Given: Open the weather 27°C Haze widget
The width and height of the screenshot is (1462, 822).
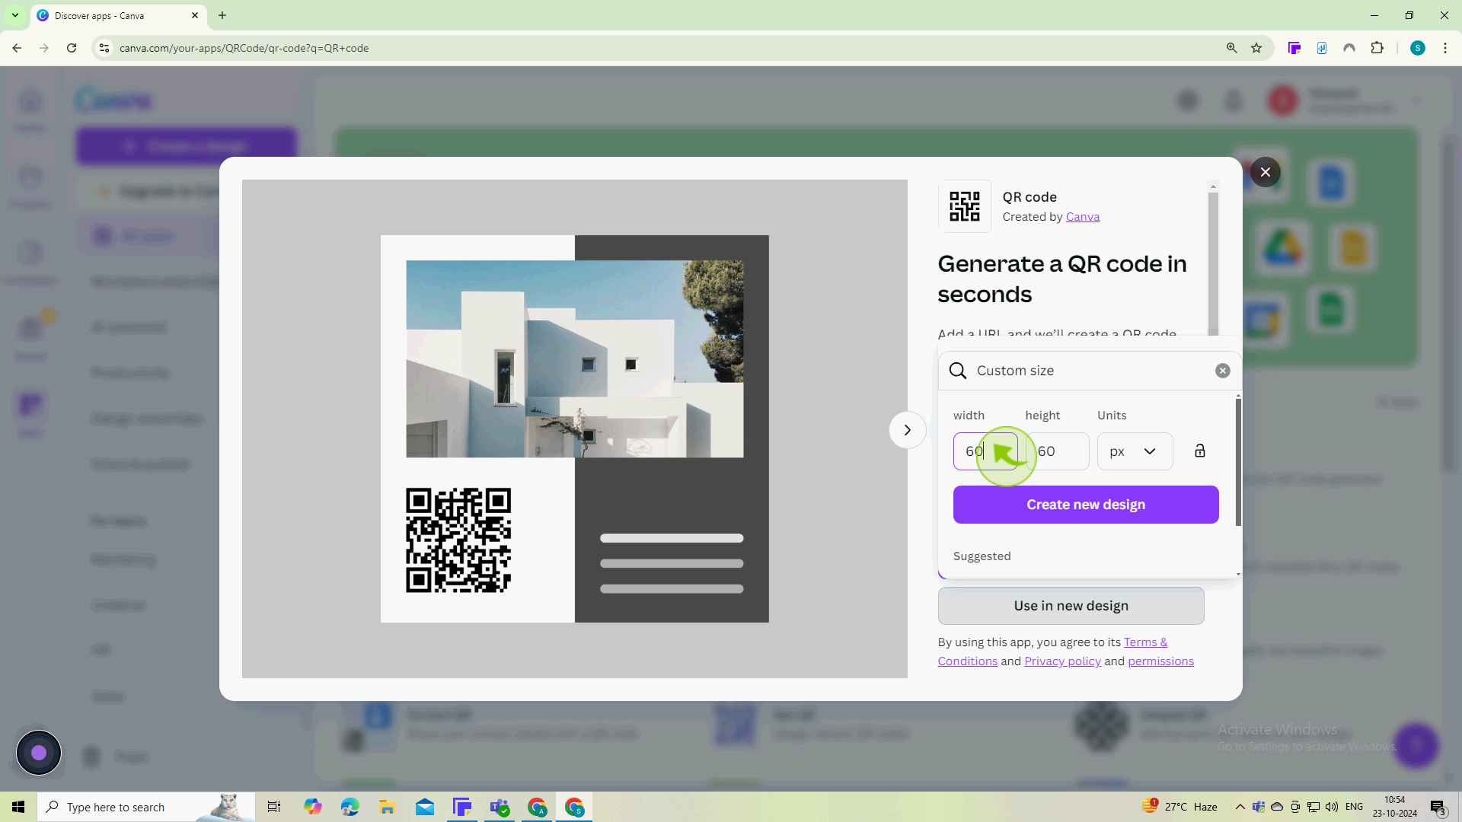Looking at the screenshot, I should (1179, 807).
